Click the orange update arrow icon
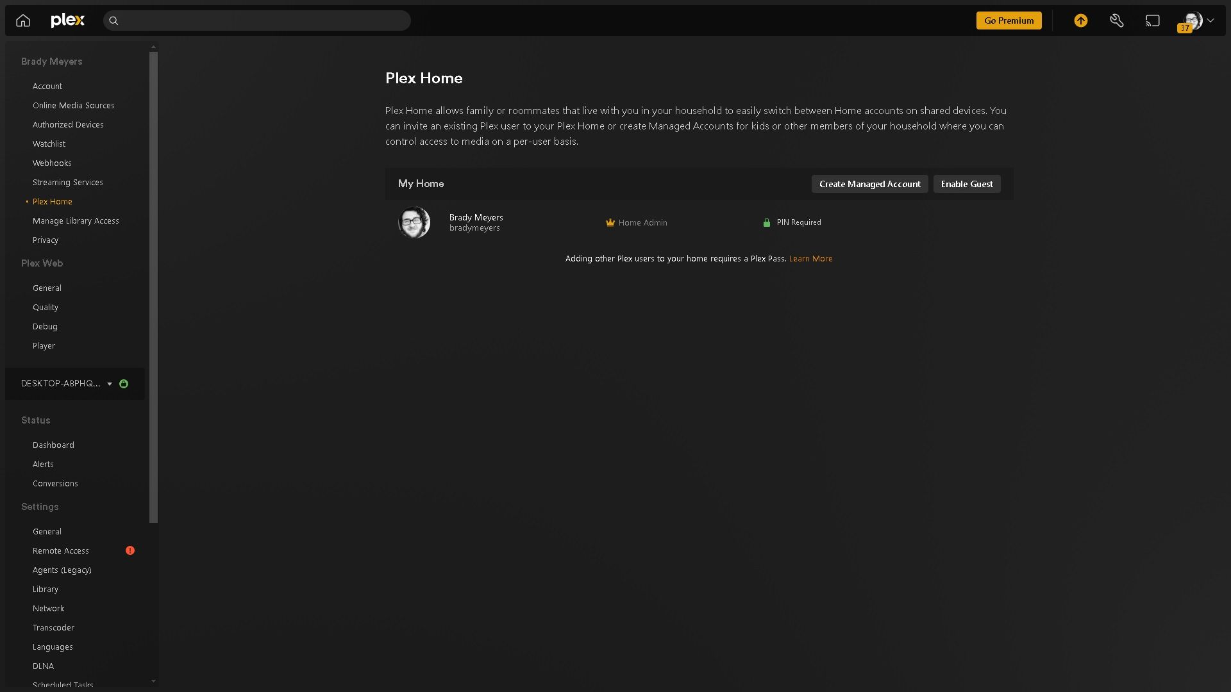The height and width of the screenshot is (692, 1231). tap(1081, 21)
